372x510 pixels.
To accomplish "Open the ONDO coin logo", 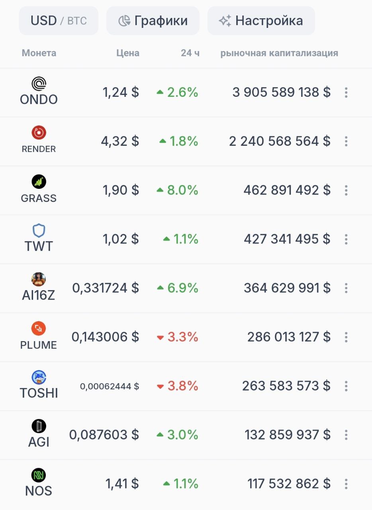I will 39,84.
